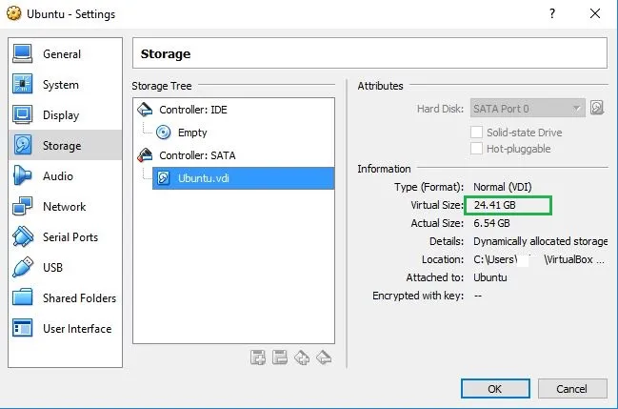Image resolution: width=618 pixels, height=409 pixels.
Task: Click the 24.41 GB virtual size value
Action: pyautogui.click(x=494, y=205)
